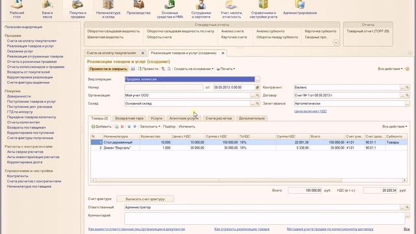This screenshot has height=234, width=416.
Task: Open the Производство section
Action: [138, 8]
